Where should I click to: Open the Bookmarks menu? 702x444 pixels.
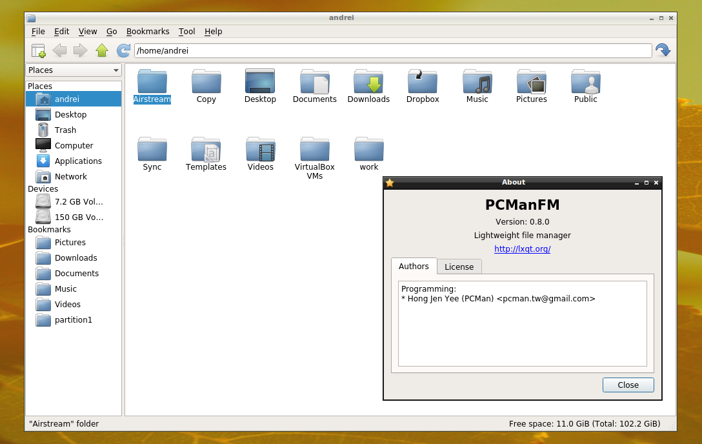[148, 31]
